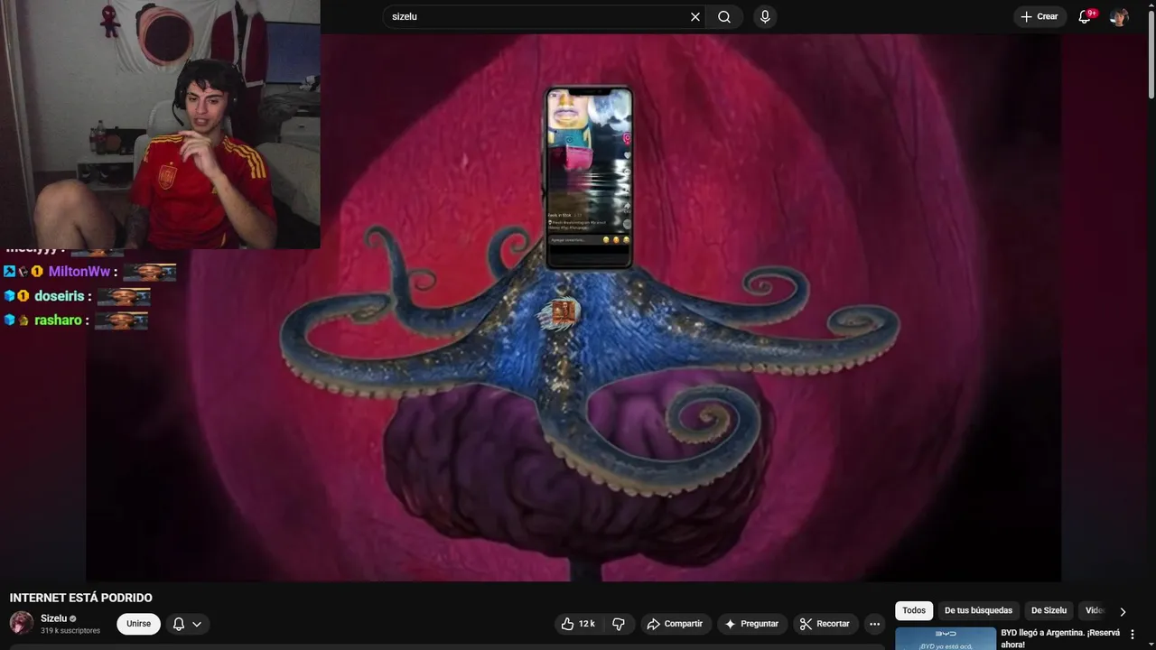The height and width of the screenshot is (650, 1156).
Task: Dislike the video
Action: [619, 624]
